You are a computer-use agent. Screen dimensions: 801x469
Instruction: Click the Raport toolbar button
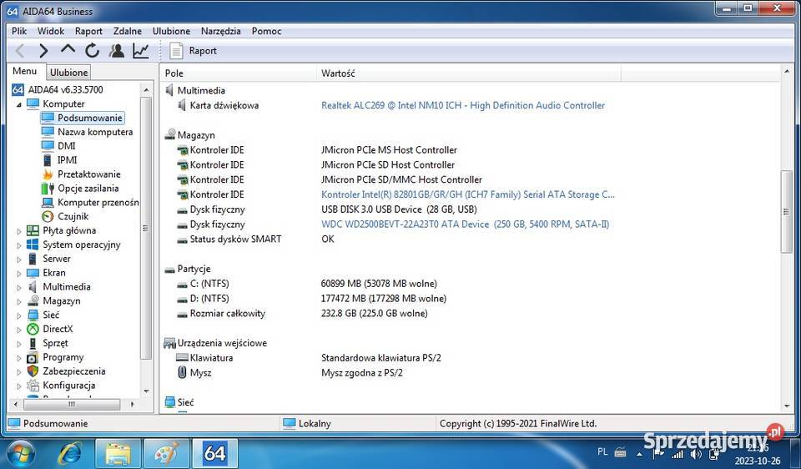coord(193,51)
